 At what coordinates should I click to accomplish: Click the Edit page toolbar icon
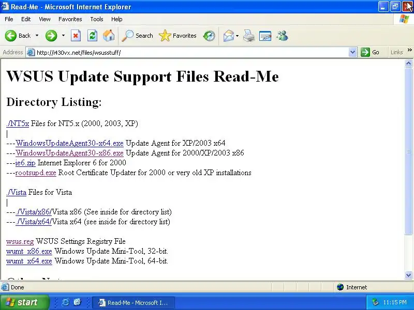pyautogui.click(x=265, y=36)
